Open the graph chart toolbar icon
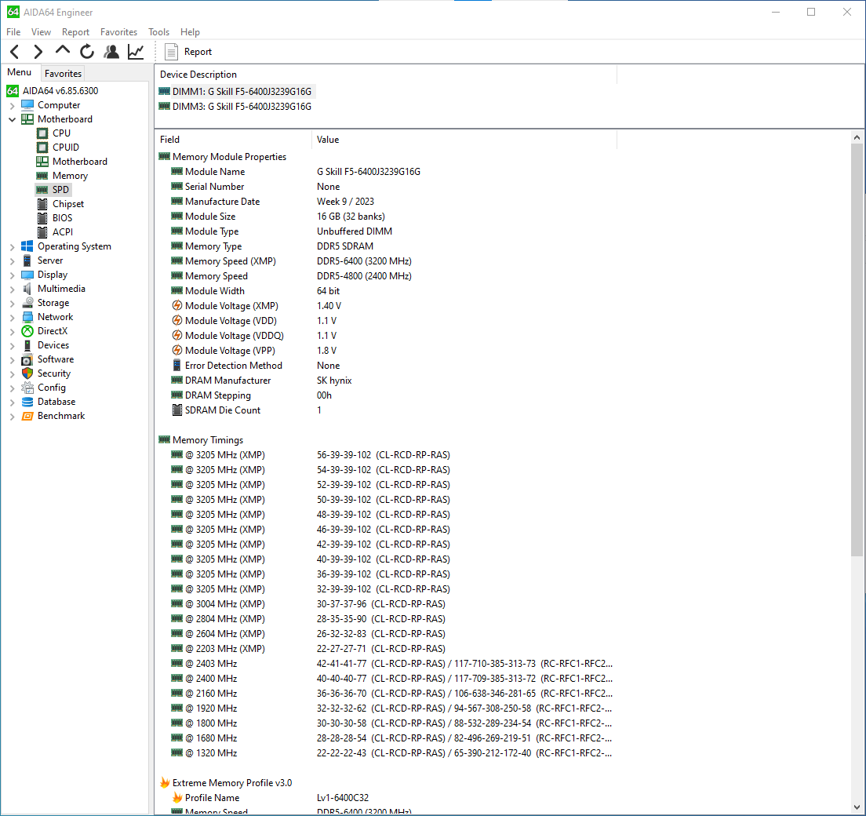The image size is (866, 816). pos(136,52)
